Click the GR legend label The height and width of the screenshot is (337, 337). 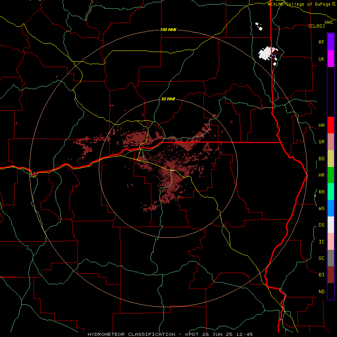[321, 142]
